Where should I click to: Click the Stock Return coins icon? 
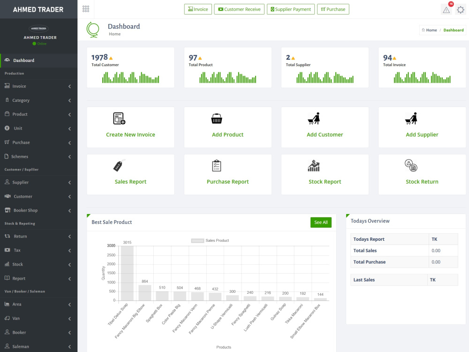411,165
